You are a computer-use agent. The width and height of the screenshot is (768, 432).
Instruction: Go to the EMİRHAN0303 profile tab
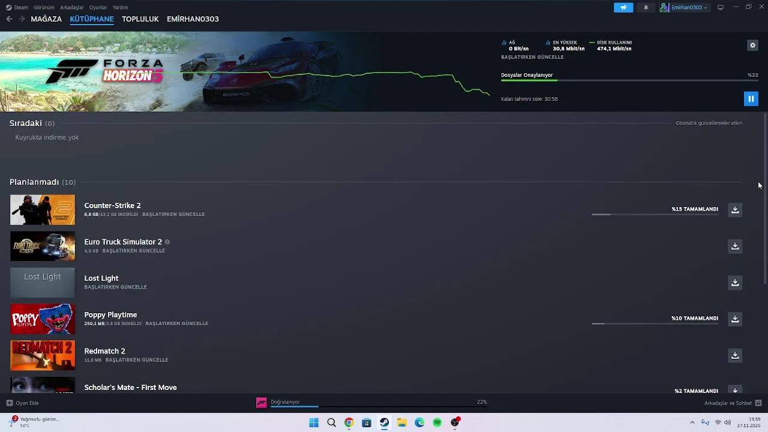pos(193,19)
